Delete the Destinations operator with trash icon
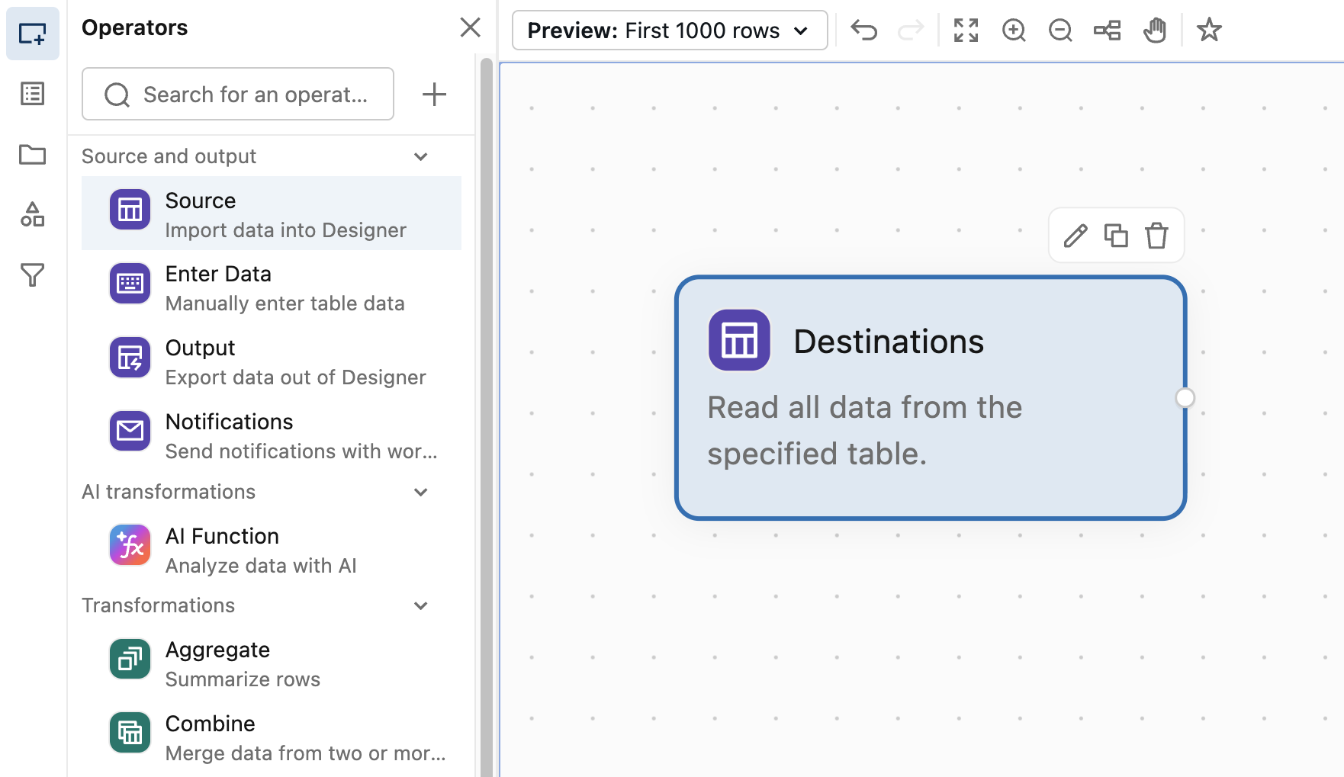Screen dimensions: 1344x777 (x=1156, y=236)
